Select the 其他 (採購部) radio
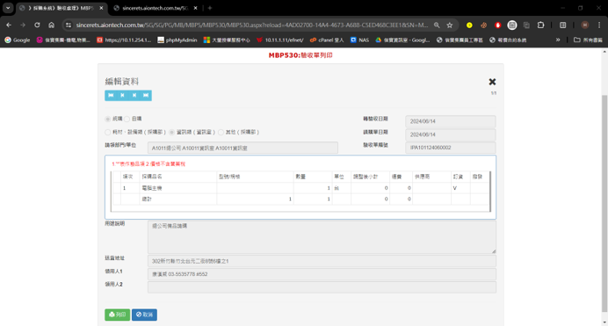608x326 pixels. 221,132
